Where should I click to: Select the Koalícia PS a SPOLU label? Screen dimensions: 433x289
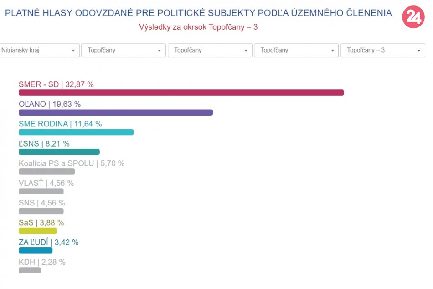point(72,163)
